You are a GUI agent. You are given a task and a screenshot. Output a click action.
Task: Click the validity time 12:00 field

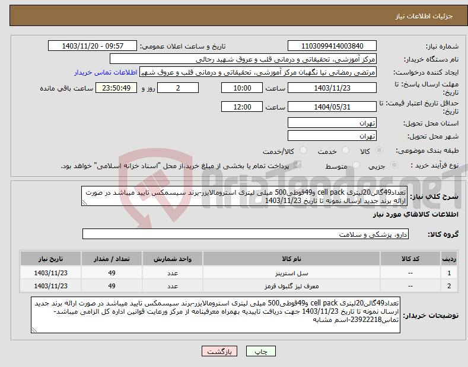242,107
